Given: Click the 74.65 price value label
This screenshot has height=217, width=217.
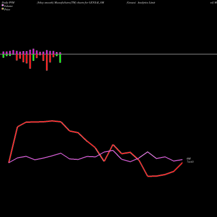Looking at the screenshot, I should click(x=190, y=162).
